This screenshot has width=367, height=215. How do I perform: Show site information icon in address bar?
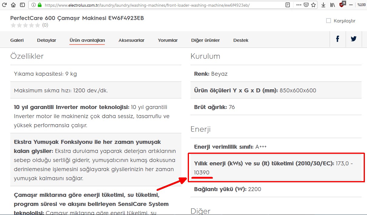coord(33,5)
